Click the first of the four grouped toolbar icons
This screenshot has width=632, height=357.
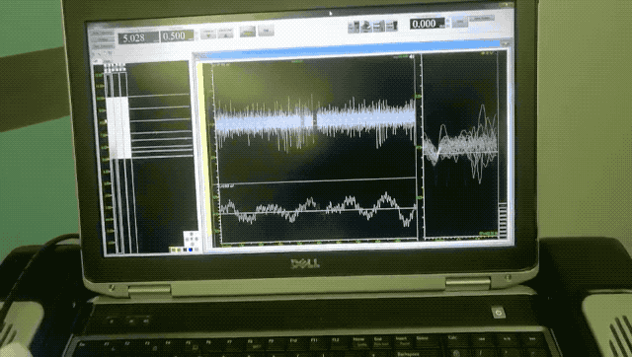[354, 27]
